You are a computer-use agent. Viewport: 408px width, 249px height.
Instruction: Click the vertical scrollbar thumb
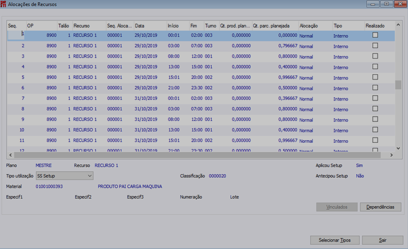tap(398, 85)
